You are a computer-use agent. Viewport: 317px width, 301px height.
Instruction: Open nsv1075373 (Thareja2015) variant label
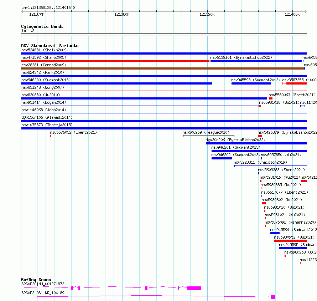click(x=47, y=125)
